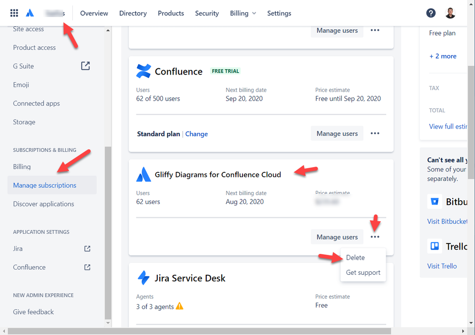
Task: Click Change next to Standard plan
Action: (196, 134)
